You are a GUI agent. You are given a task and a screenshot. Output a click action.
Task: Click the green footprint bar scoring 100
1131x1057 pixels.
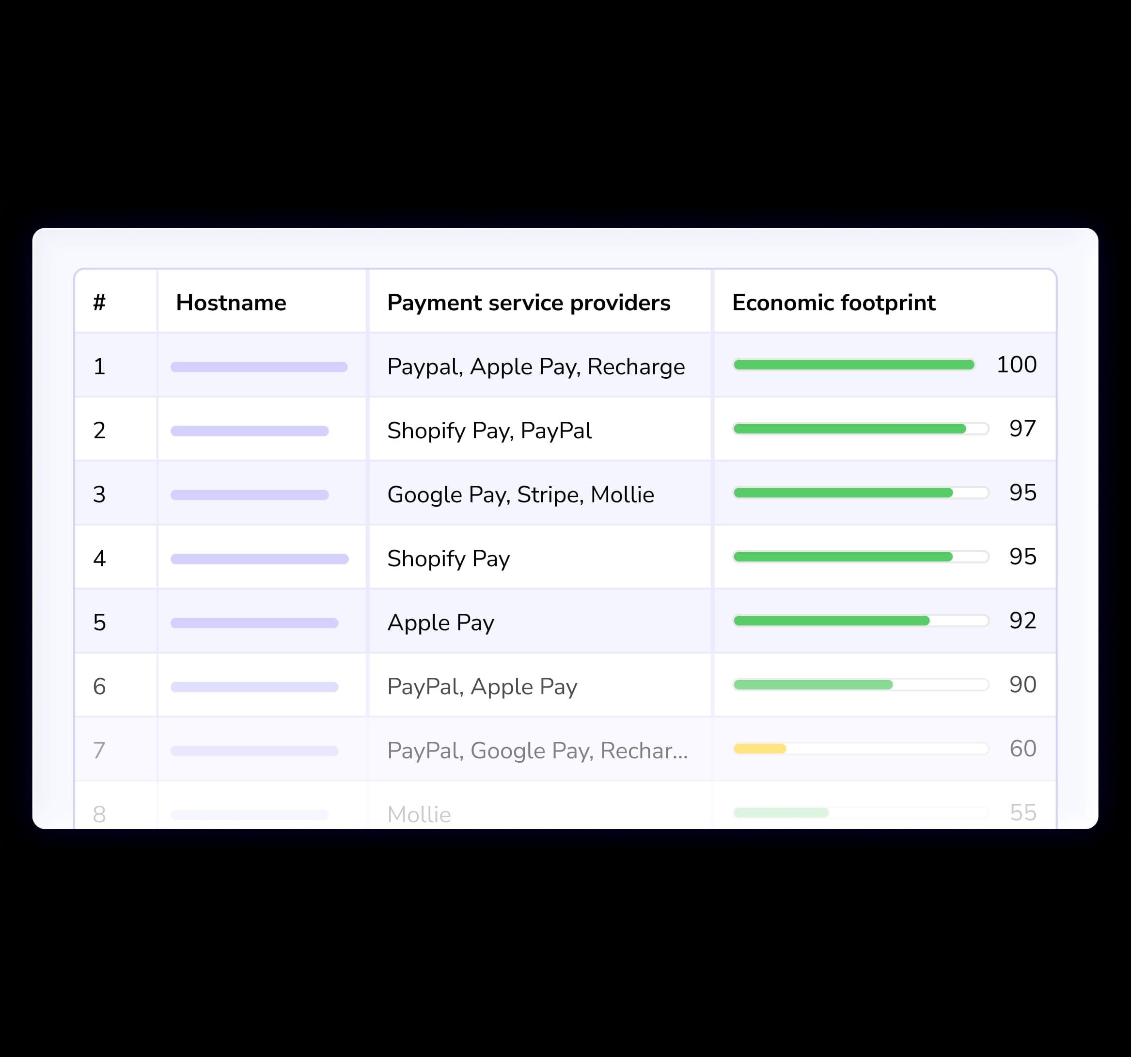[x=853, y=365]
